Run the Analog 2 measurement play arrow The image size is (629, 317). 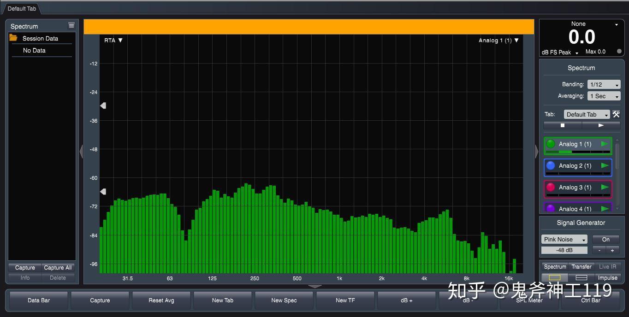coord(605,165)
